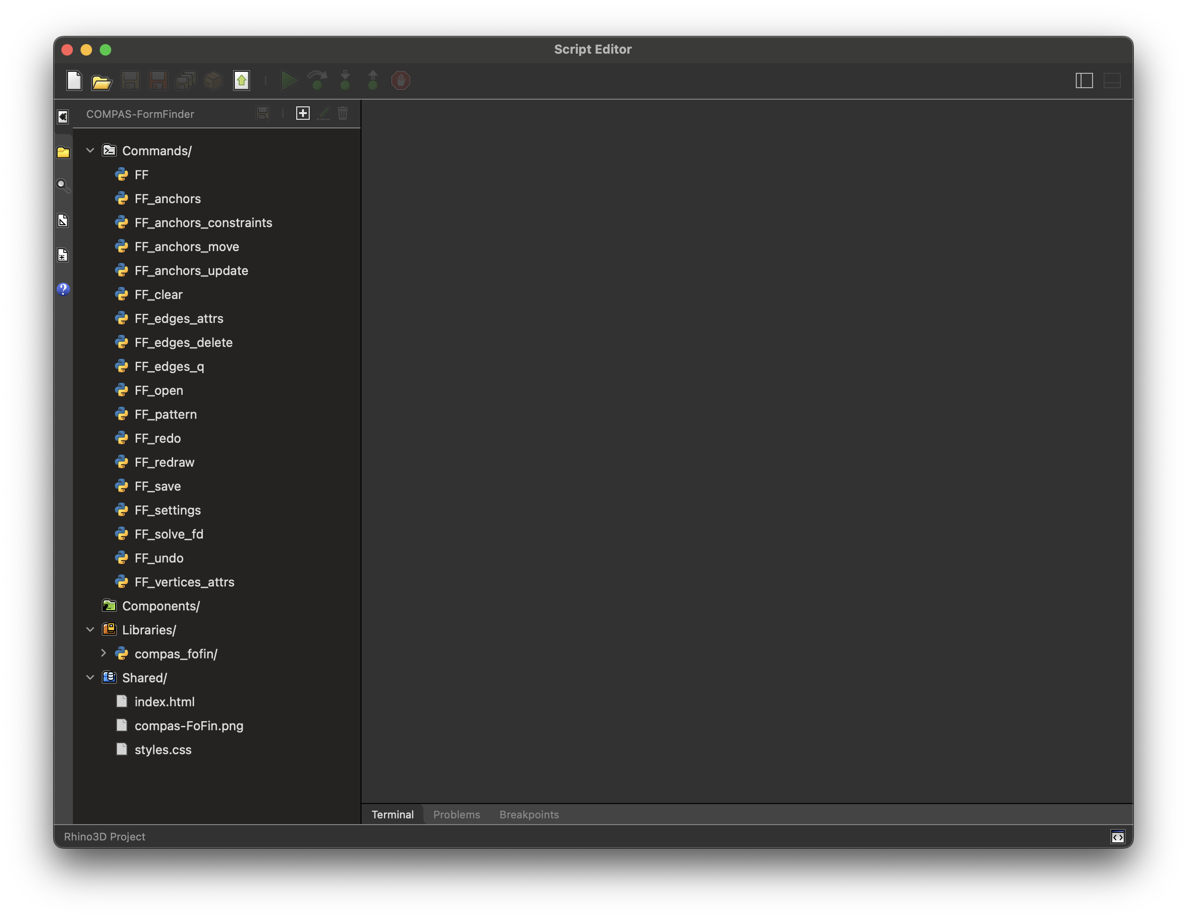Click the compas_fofin/ library label
The width and height of the screenshot is (1187, 919).
click(x=176, y=654)
